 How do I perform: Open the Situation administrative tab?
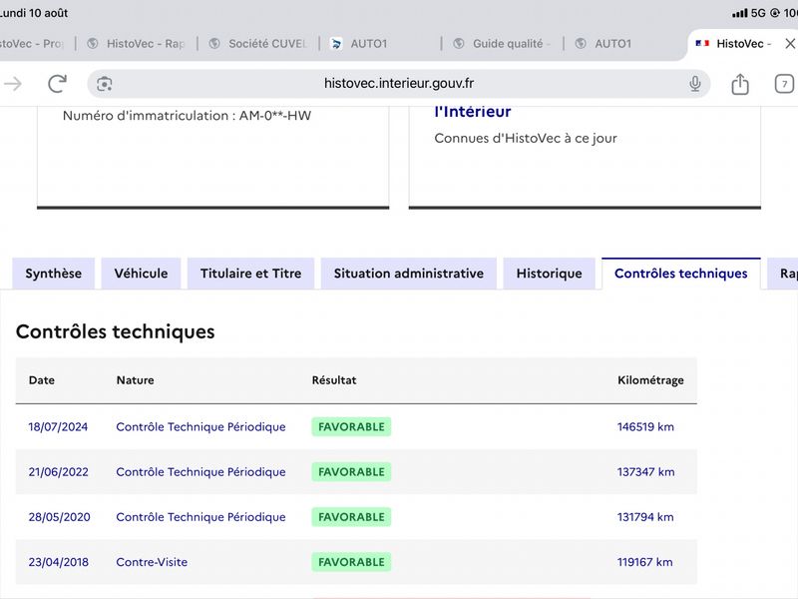409,274
